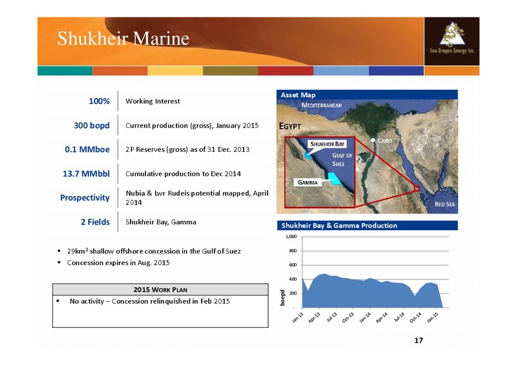Click the '400' y-axis value
The height and width of the screenshot is (366, 517).
(x=293, y=279)
